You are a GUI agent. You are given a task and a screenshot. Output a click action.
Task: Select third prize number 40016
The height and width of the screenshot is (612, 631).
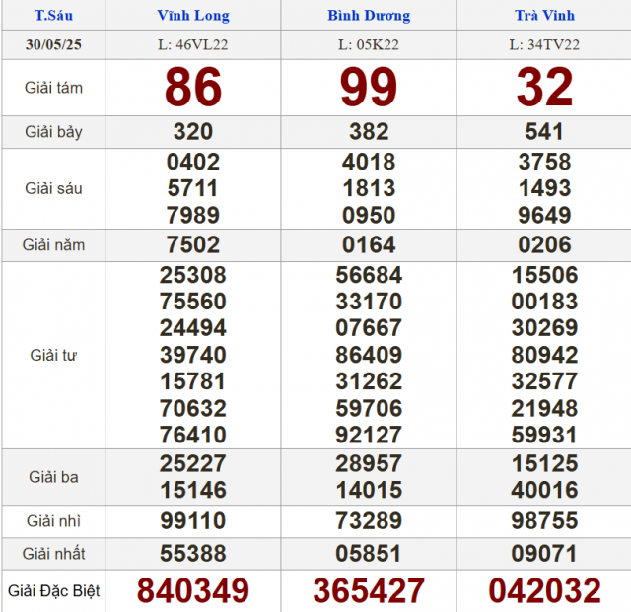544,490
